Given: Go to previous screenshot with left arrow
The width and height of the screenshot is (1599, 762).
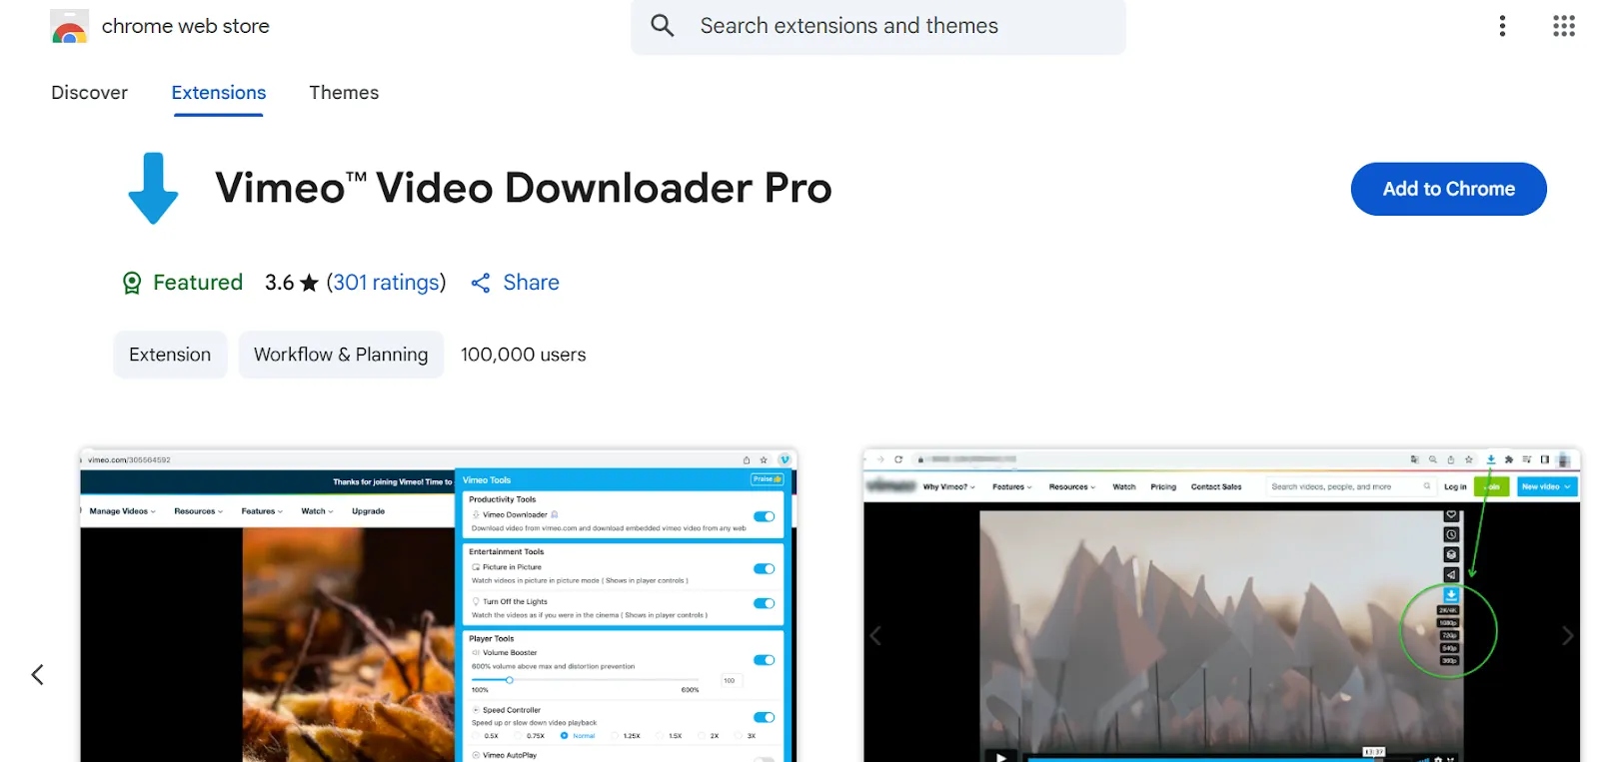Looking at the screenshot, I should click(38, 675).
